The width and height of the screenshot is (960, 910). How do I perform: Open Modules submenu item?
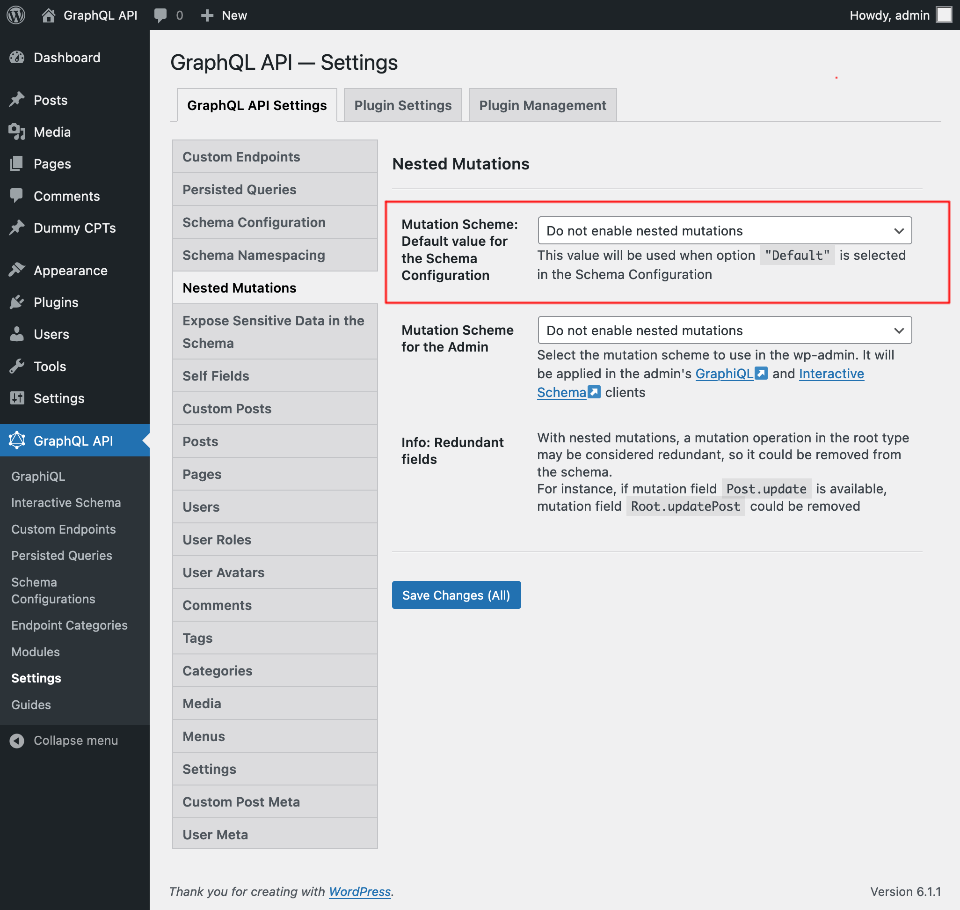[36, 652]
